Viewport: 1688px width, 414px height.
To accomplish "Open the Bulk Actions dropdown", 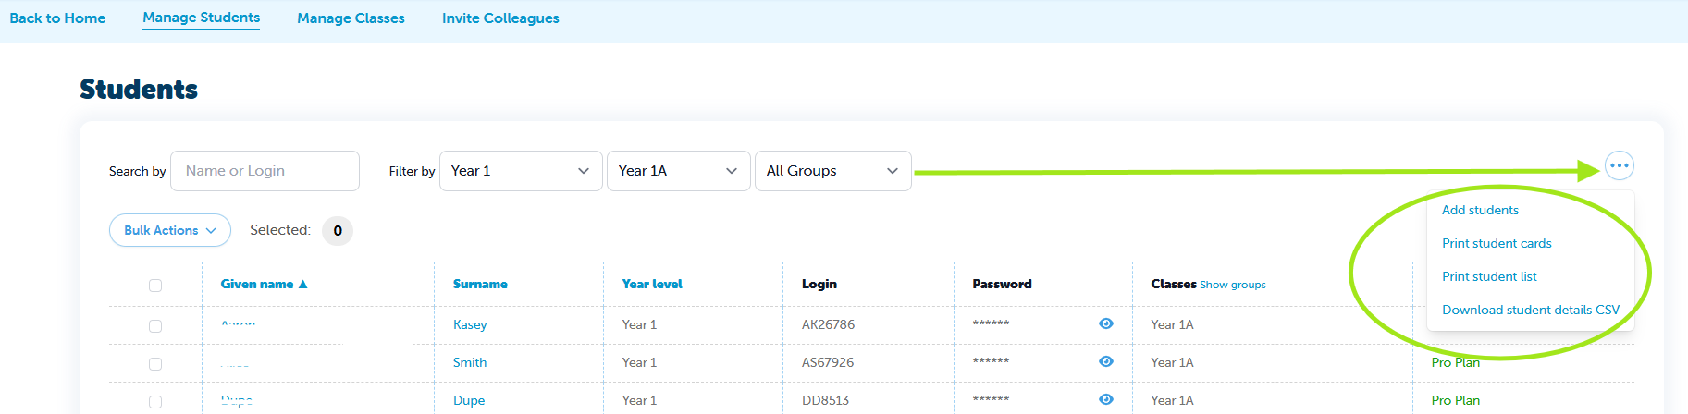I will point(169,231).
